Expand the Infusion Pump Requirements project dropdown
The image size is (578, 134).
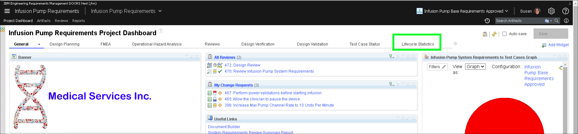click(160, 11)
